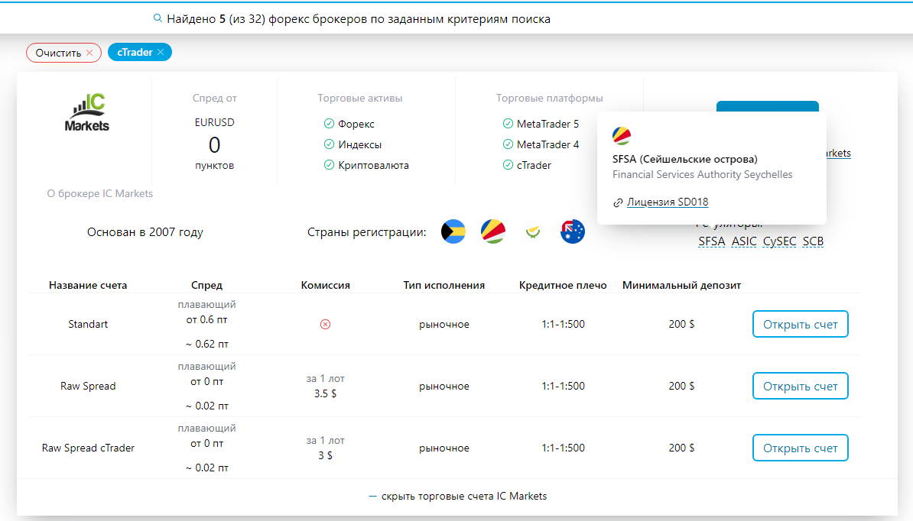This screenshot has height=521, width=913.
Task: Click the Seychelles flag in SFSA tooltip
Action: (x=622, y=135)
